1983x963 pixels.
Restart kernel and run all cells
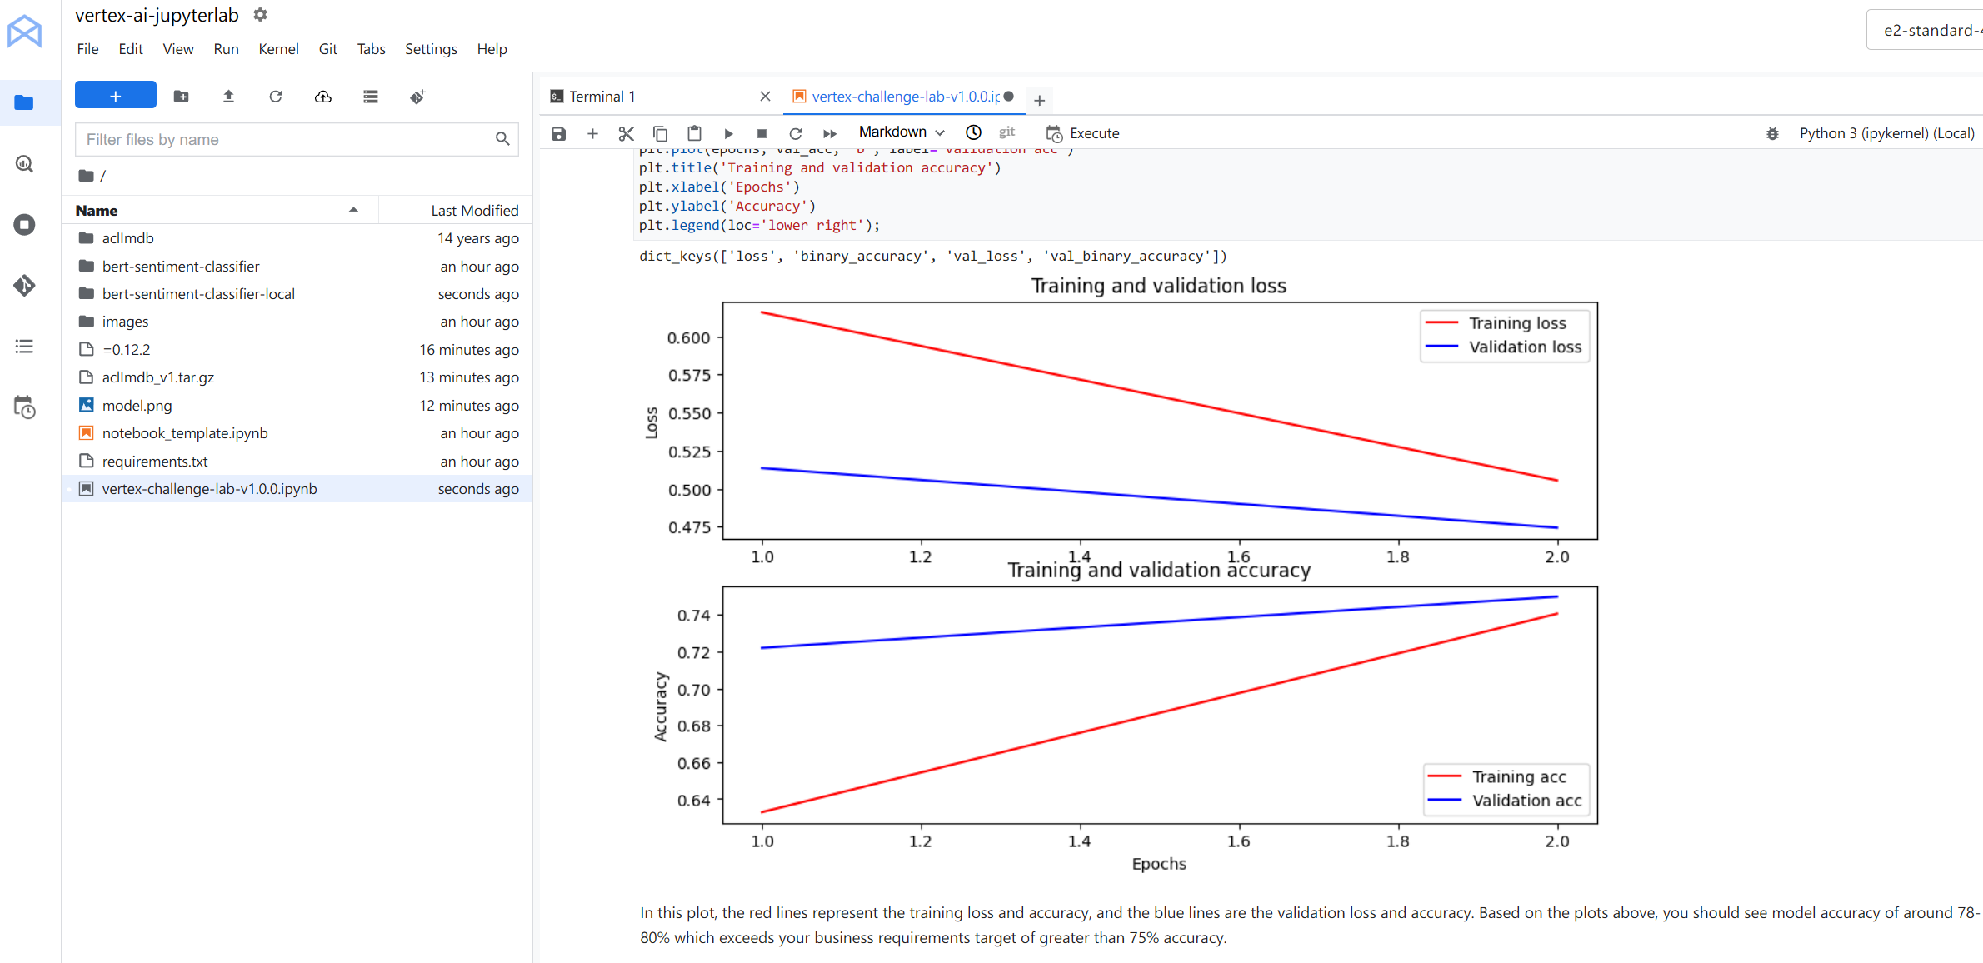[829, 133]
